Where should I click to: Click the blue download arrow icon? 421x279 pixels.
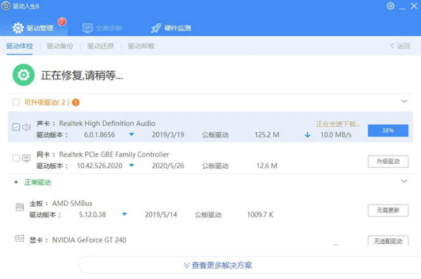click(308, 135)
